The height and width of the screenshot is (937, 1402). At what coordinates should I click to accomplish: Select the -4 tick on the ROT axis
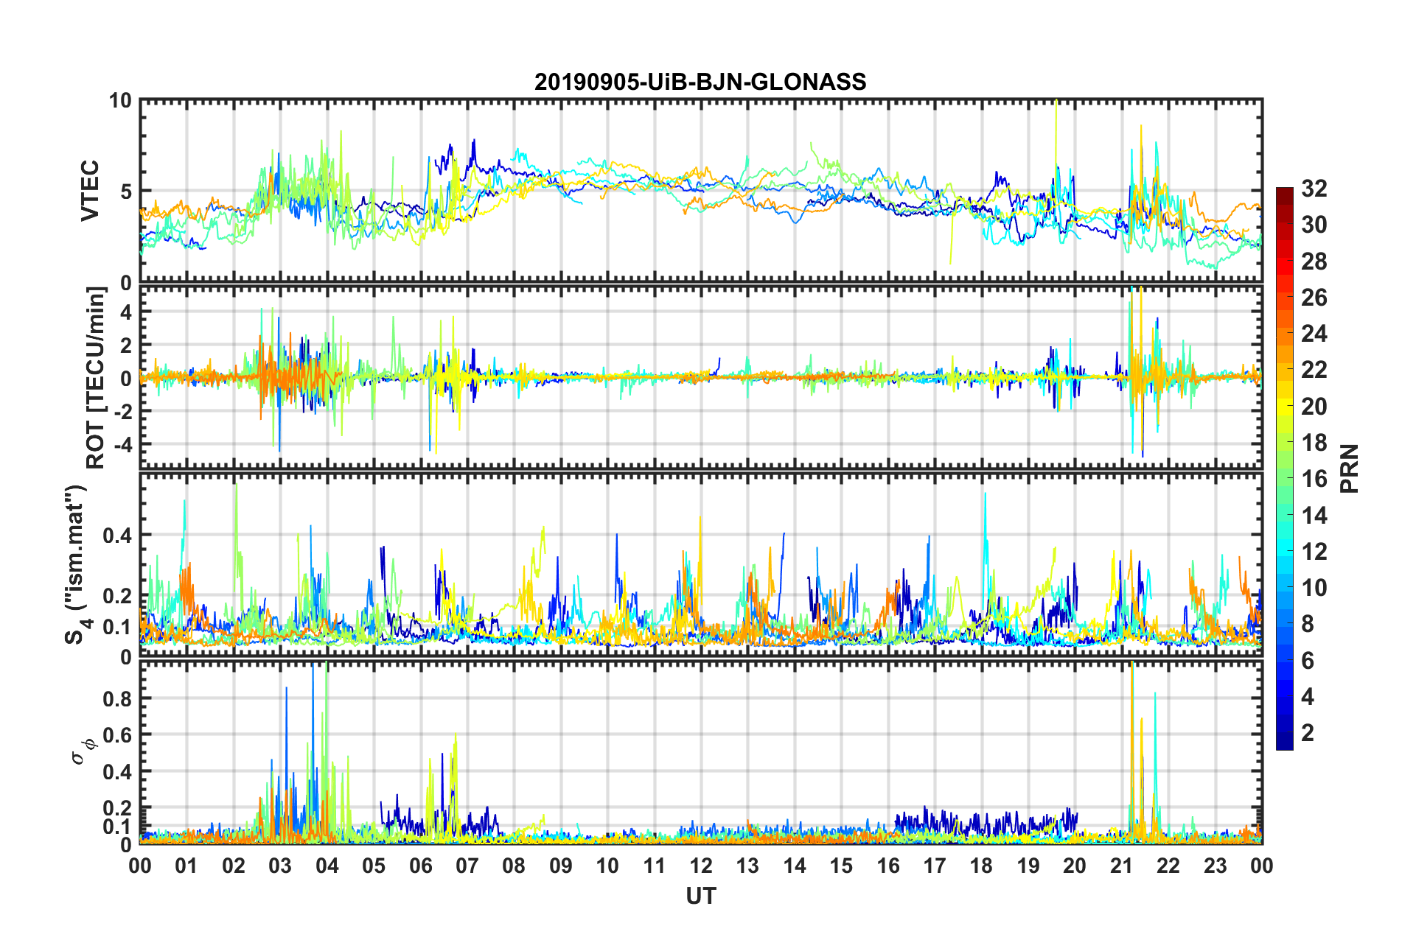click(122, 444)
